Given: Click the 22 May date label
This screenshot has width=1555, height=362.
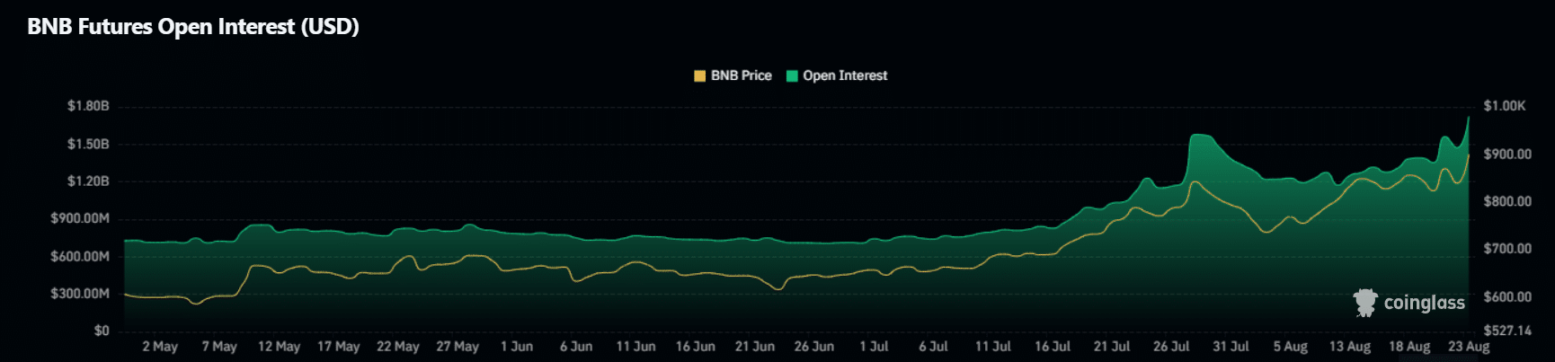Looking at the screenshot, I should (397, 347).
